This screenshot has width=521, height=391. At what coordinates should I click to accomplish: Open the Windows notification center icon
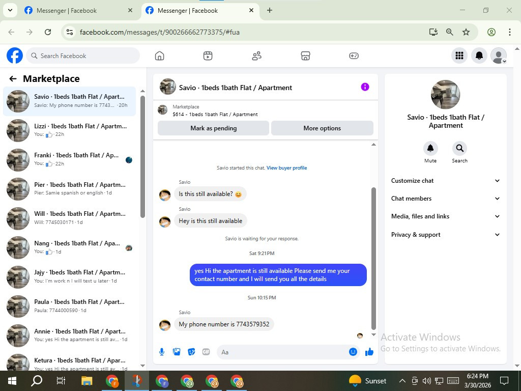coord(504,381)
